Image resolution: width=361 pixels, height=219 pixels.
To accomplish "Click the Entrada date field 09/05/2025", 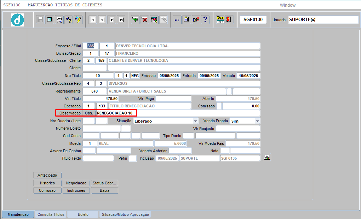I will [209, 76].
